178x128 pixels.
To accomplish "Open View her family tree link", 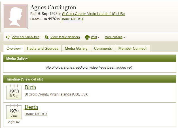I will (x=26, y=37).
